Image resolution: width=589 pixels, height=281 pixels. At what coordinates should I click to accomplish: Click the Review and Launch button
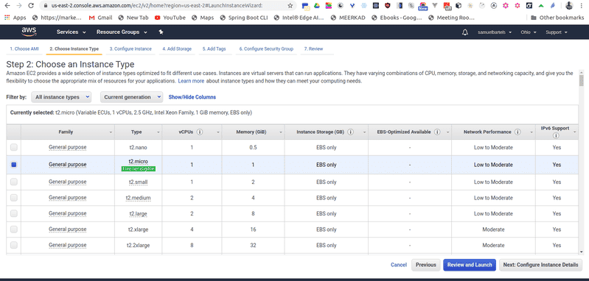click(470, 265)
